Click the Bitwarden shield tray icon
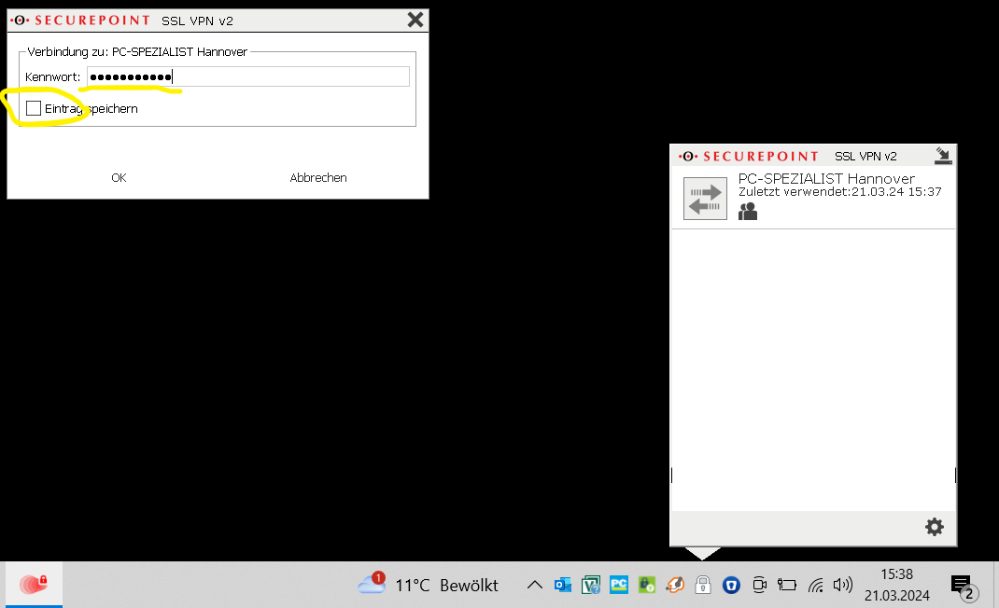The image size is (999, 608). pyautogui.click(x=731, y=585)
